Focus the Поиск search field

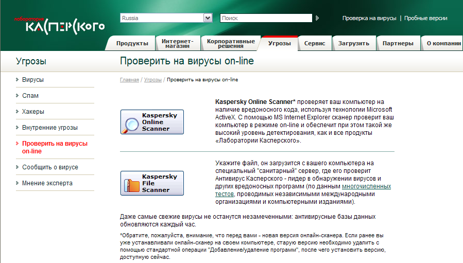click(x=266, y=18)
